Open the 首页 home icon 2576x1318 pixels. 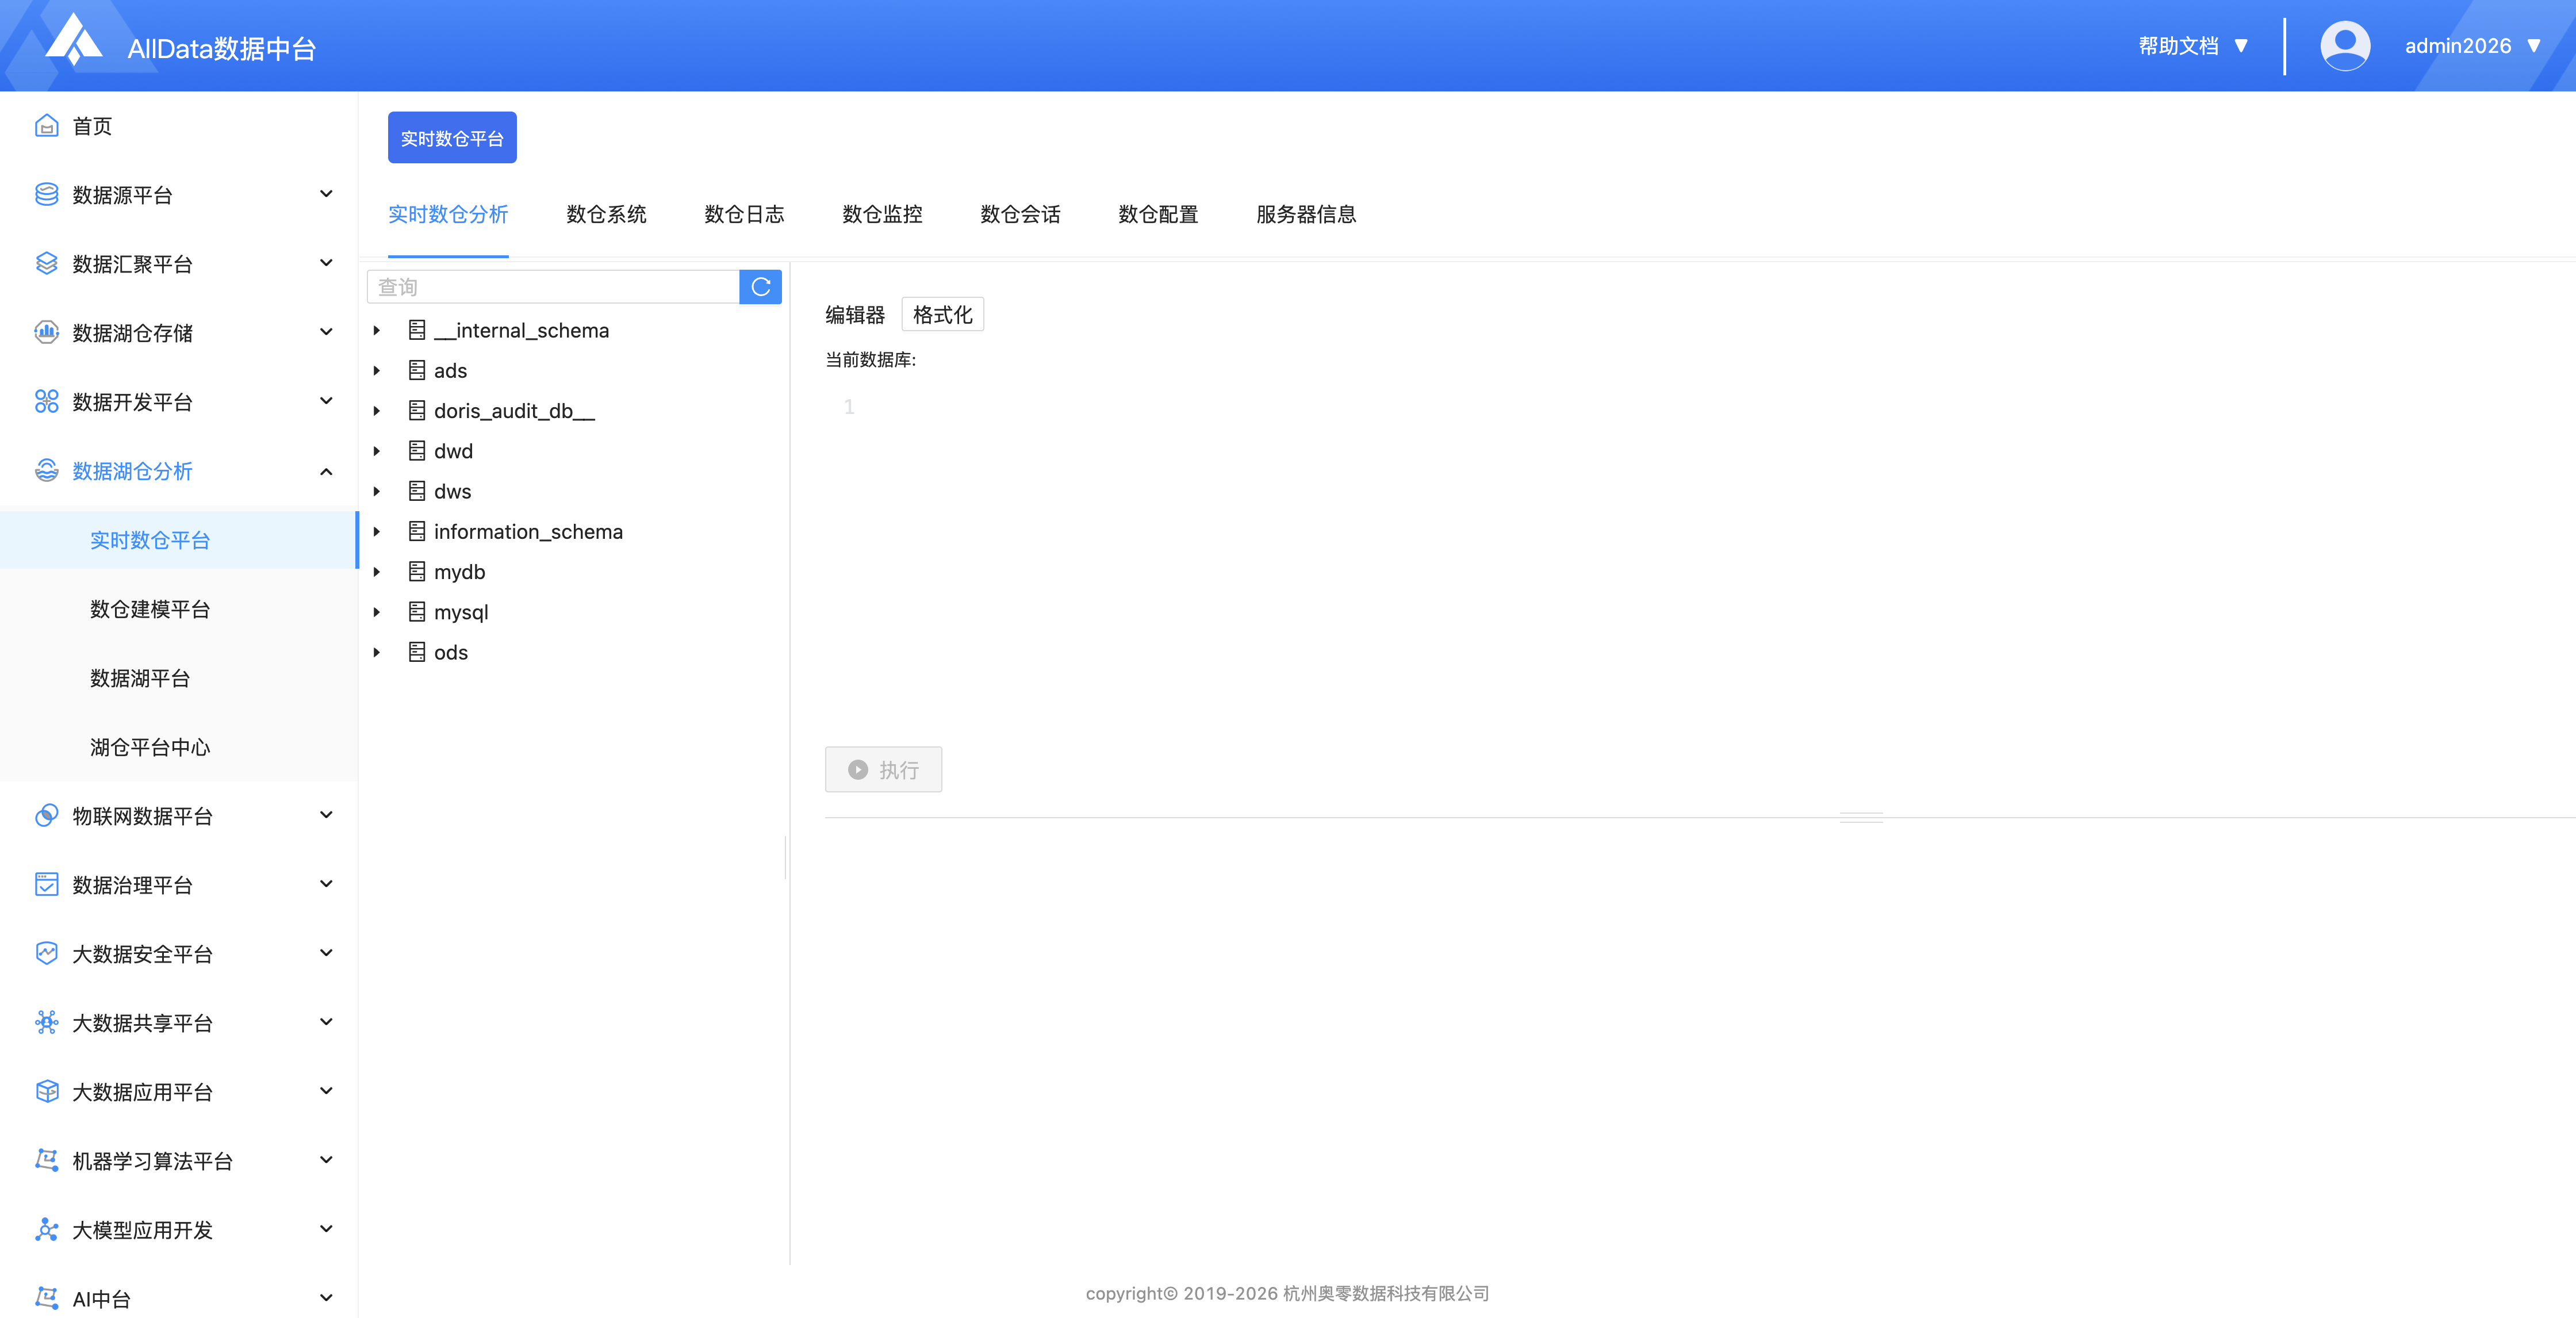click(x=46, y=126)
